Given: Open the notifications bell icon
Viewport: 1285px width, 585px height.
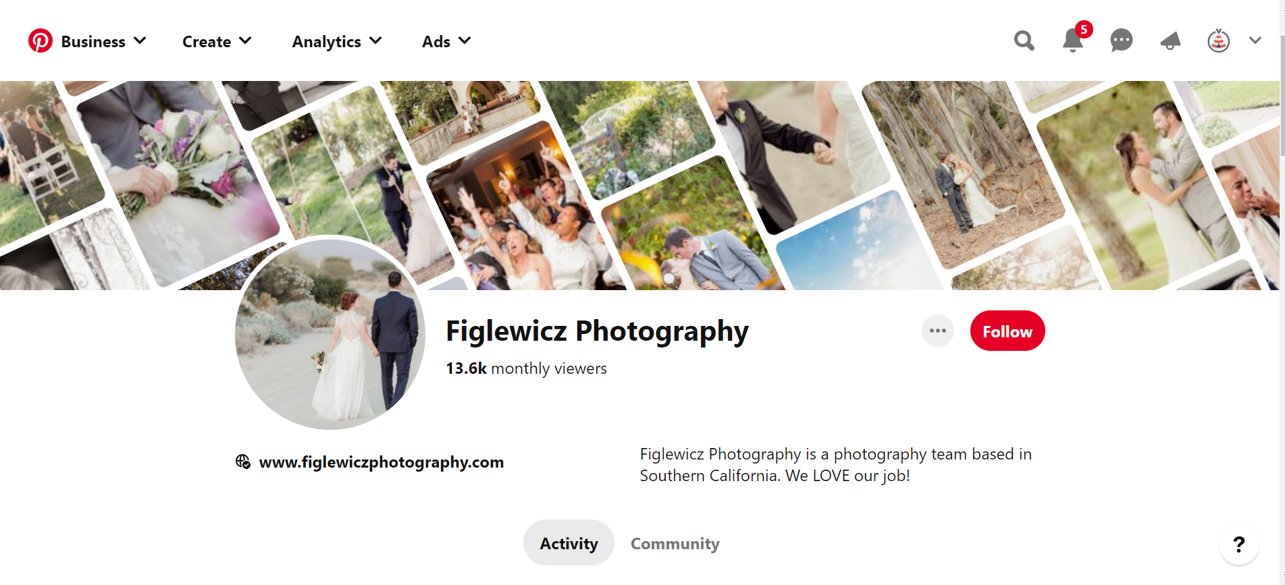Looking at the screenshot, I should click(1072, 41).
